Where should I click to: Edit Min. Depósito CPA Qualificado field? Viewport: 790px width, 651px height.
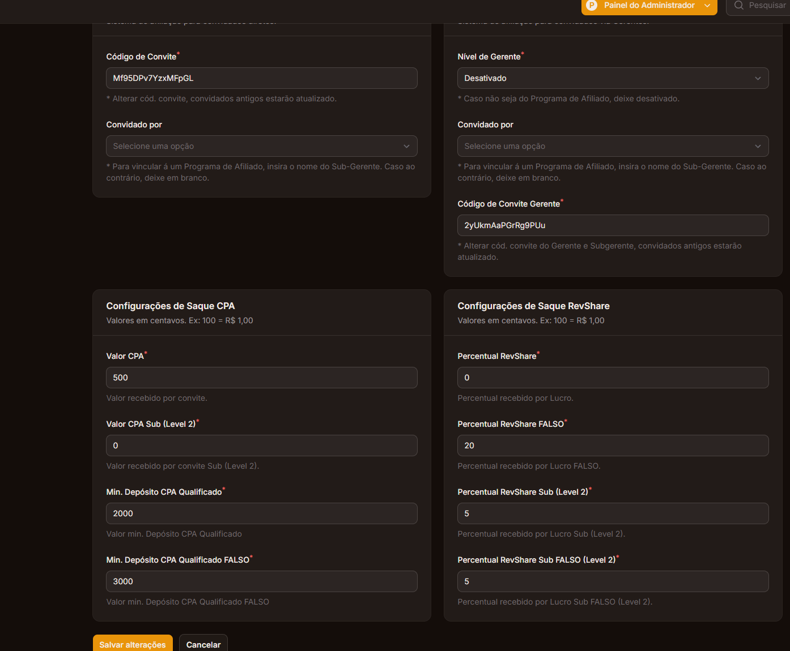pyautogui.click(x=261, y=513)
